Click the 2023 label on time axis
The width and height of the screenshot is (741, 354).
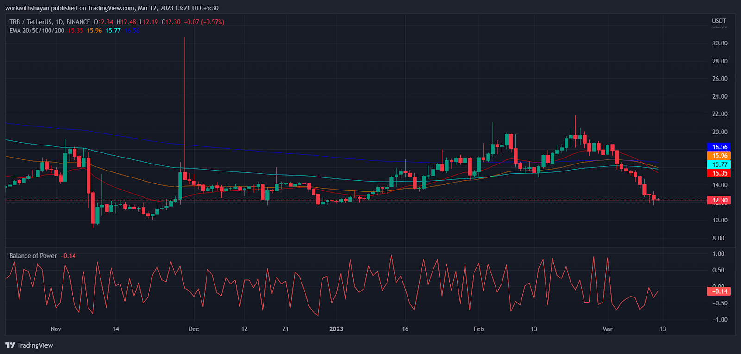(336, 329)
